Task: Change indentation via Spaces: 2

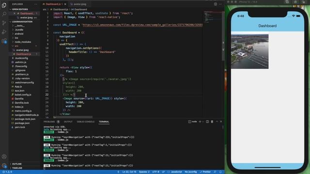Action: 144,172
